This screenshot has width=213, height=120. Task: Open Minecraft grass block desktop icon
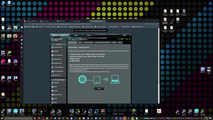pyautogui.click(x=134, y=111)
